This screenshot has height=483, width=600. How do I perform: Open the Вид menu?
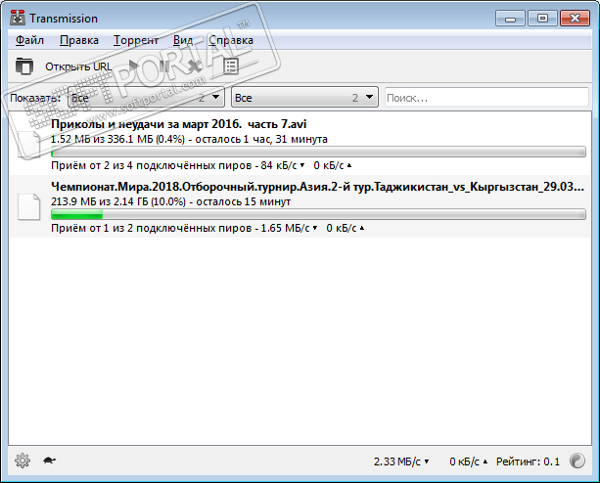(183, 40)
